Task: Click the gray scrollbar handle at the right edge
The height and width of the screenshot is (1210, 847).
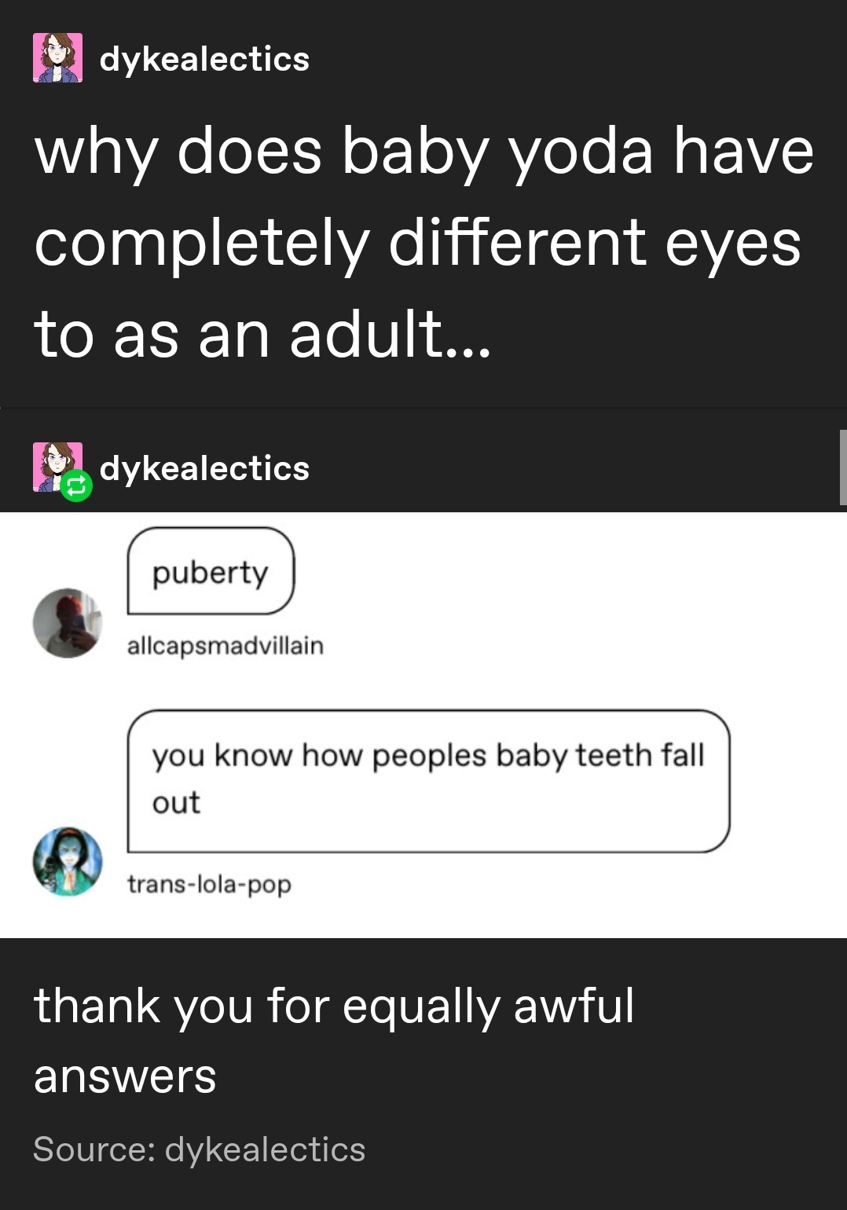Action: point(843,467)
